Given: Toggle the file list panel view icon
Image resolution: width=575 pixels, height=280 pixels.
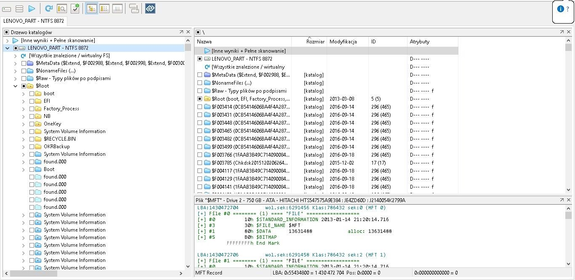Looking at the screenshot, I should [x=104, y=8].
